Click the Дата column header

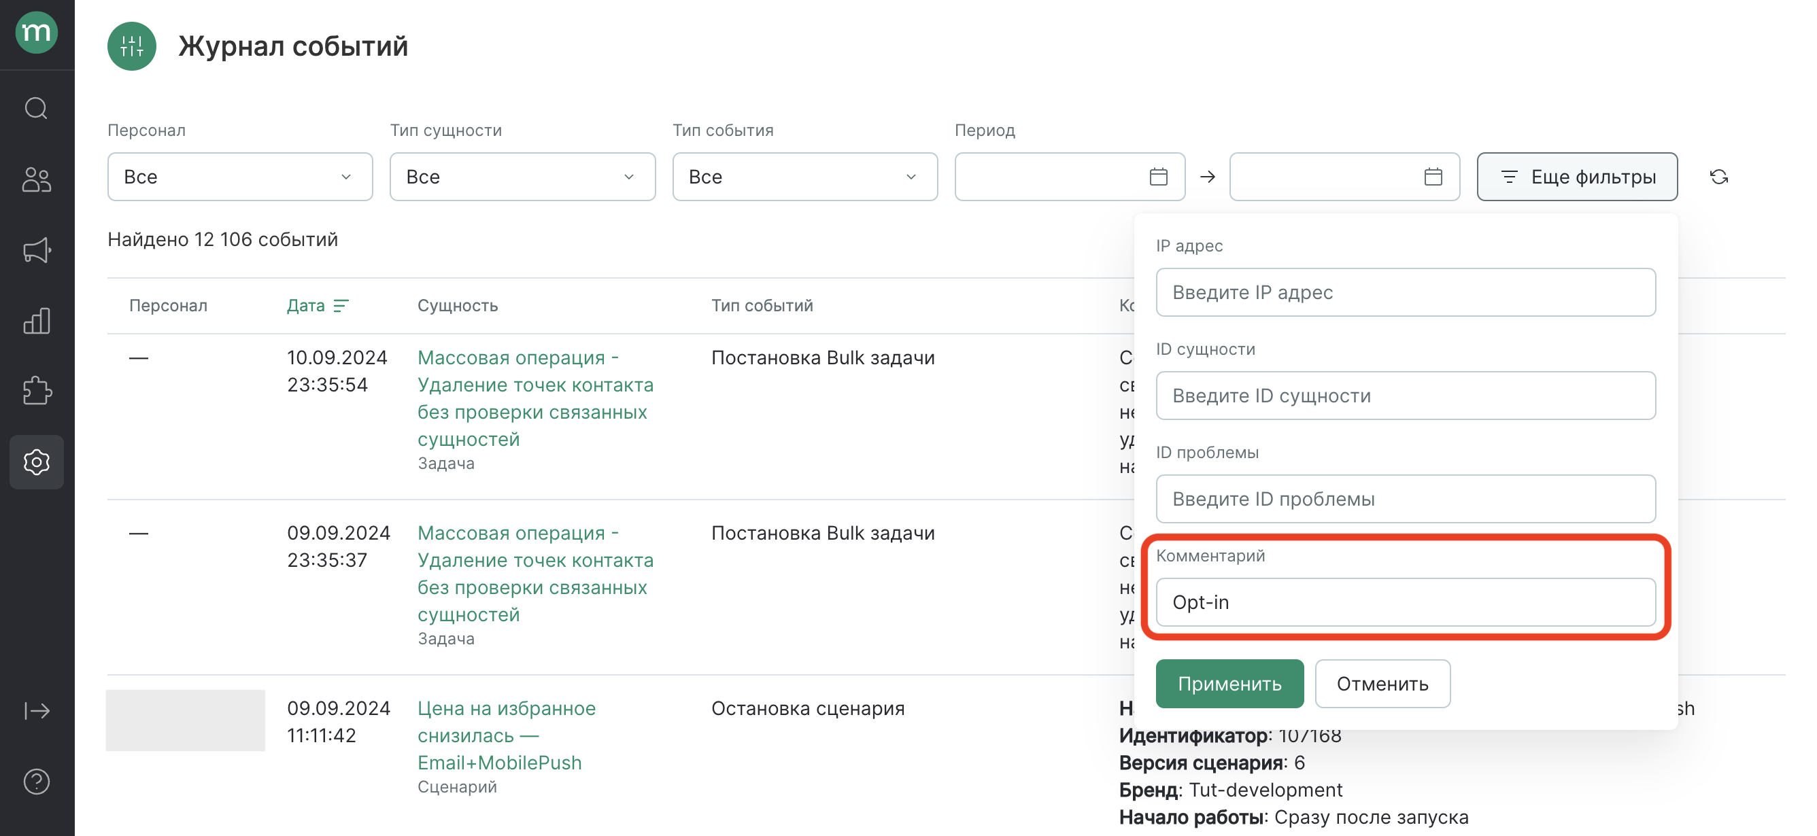pyautogui.click(x=305, y=306)
